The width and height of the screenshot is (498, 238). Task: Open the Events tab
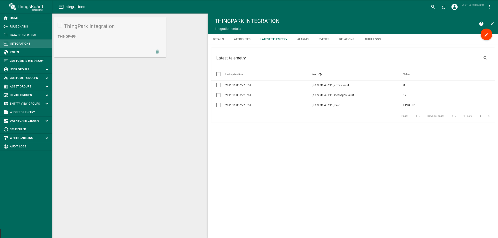click(x=324, y=39)
